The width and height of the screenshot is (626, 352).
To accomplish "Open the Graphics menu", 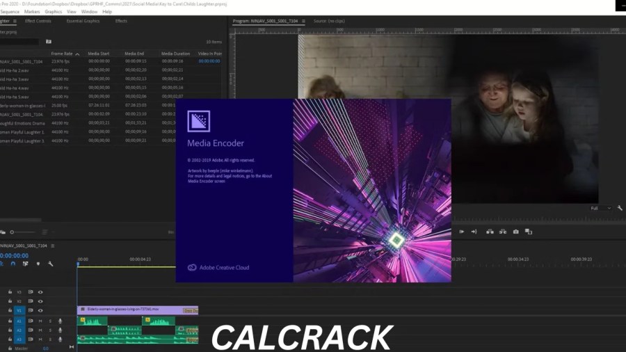I will click(53, 12).
